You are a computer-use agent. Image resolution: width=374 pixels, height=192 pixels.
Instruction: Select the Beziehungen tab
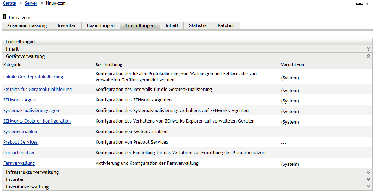(101, 25)
